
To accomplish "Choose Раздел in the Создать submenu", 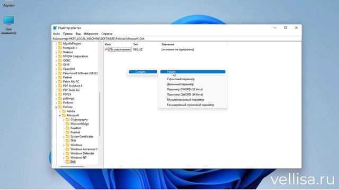I will 193,72.
